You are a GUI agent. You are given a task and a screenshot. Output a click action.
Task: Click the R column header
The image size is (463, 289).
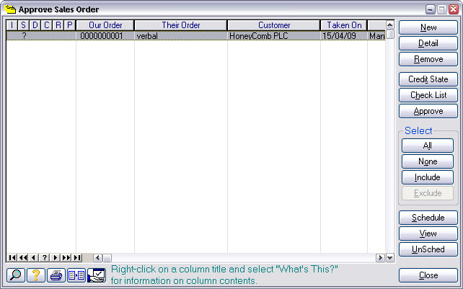[x=58, y=25]
